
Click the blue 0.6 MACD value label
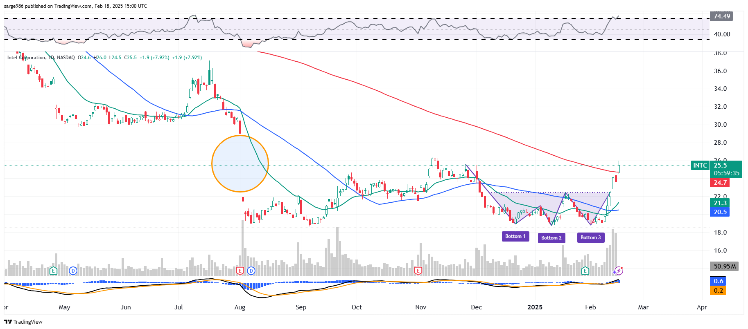pos(719,281)
